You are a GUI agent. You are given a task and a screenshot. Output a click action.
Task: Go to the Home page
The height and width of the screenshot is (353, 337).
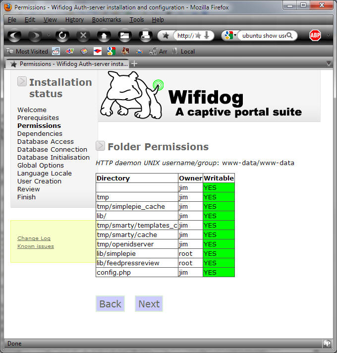click(x=104, y=36)
